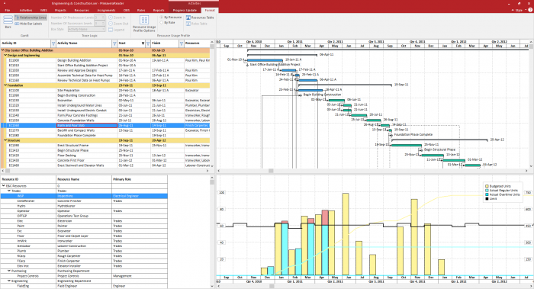Viewport: 534px width, 289px height.
Task: Select the By Resource radio button
Action: (x=162, y=18)
